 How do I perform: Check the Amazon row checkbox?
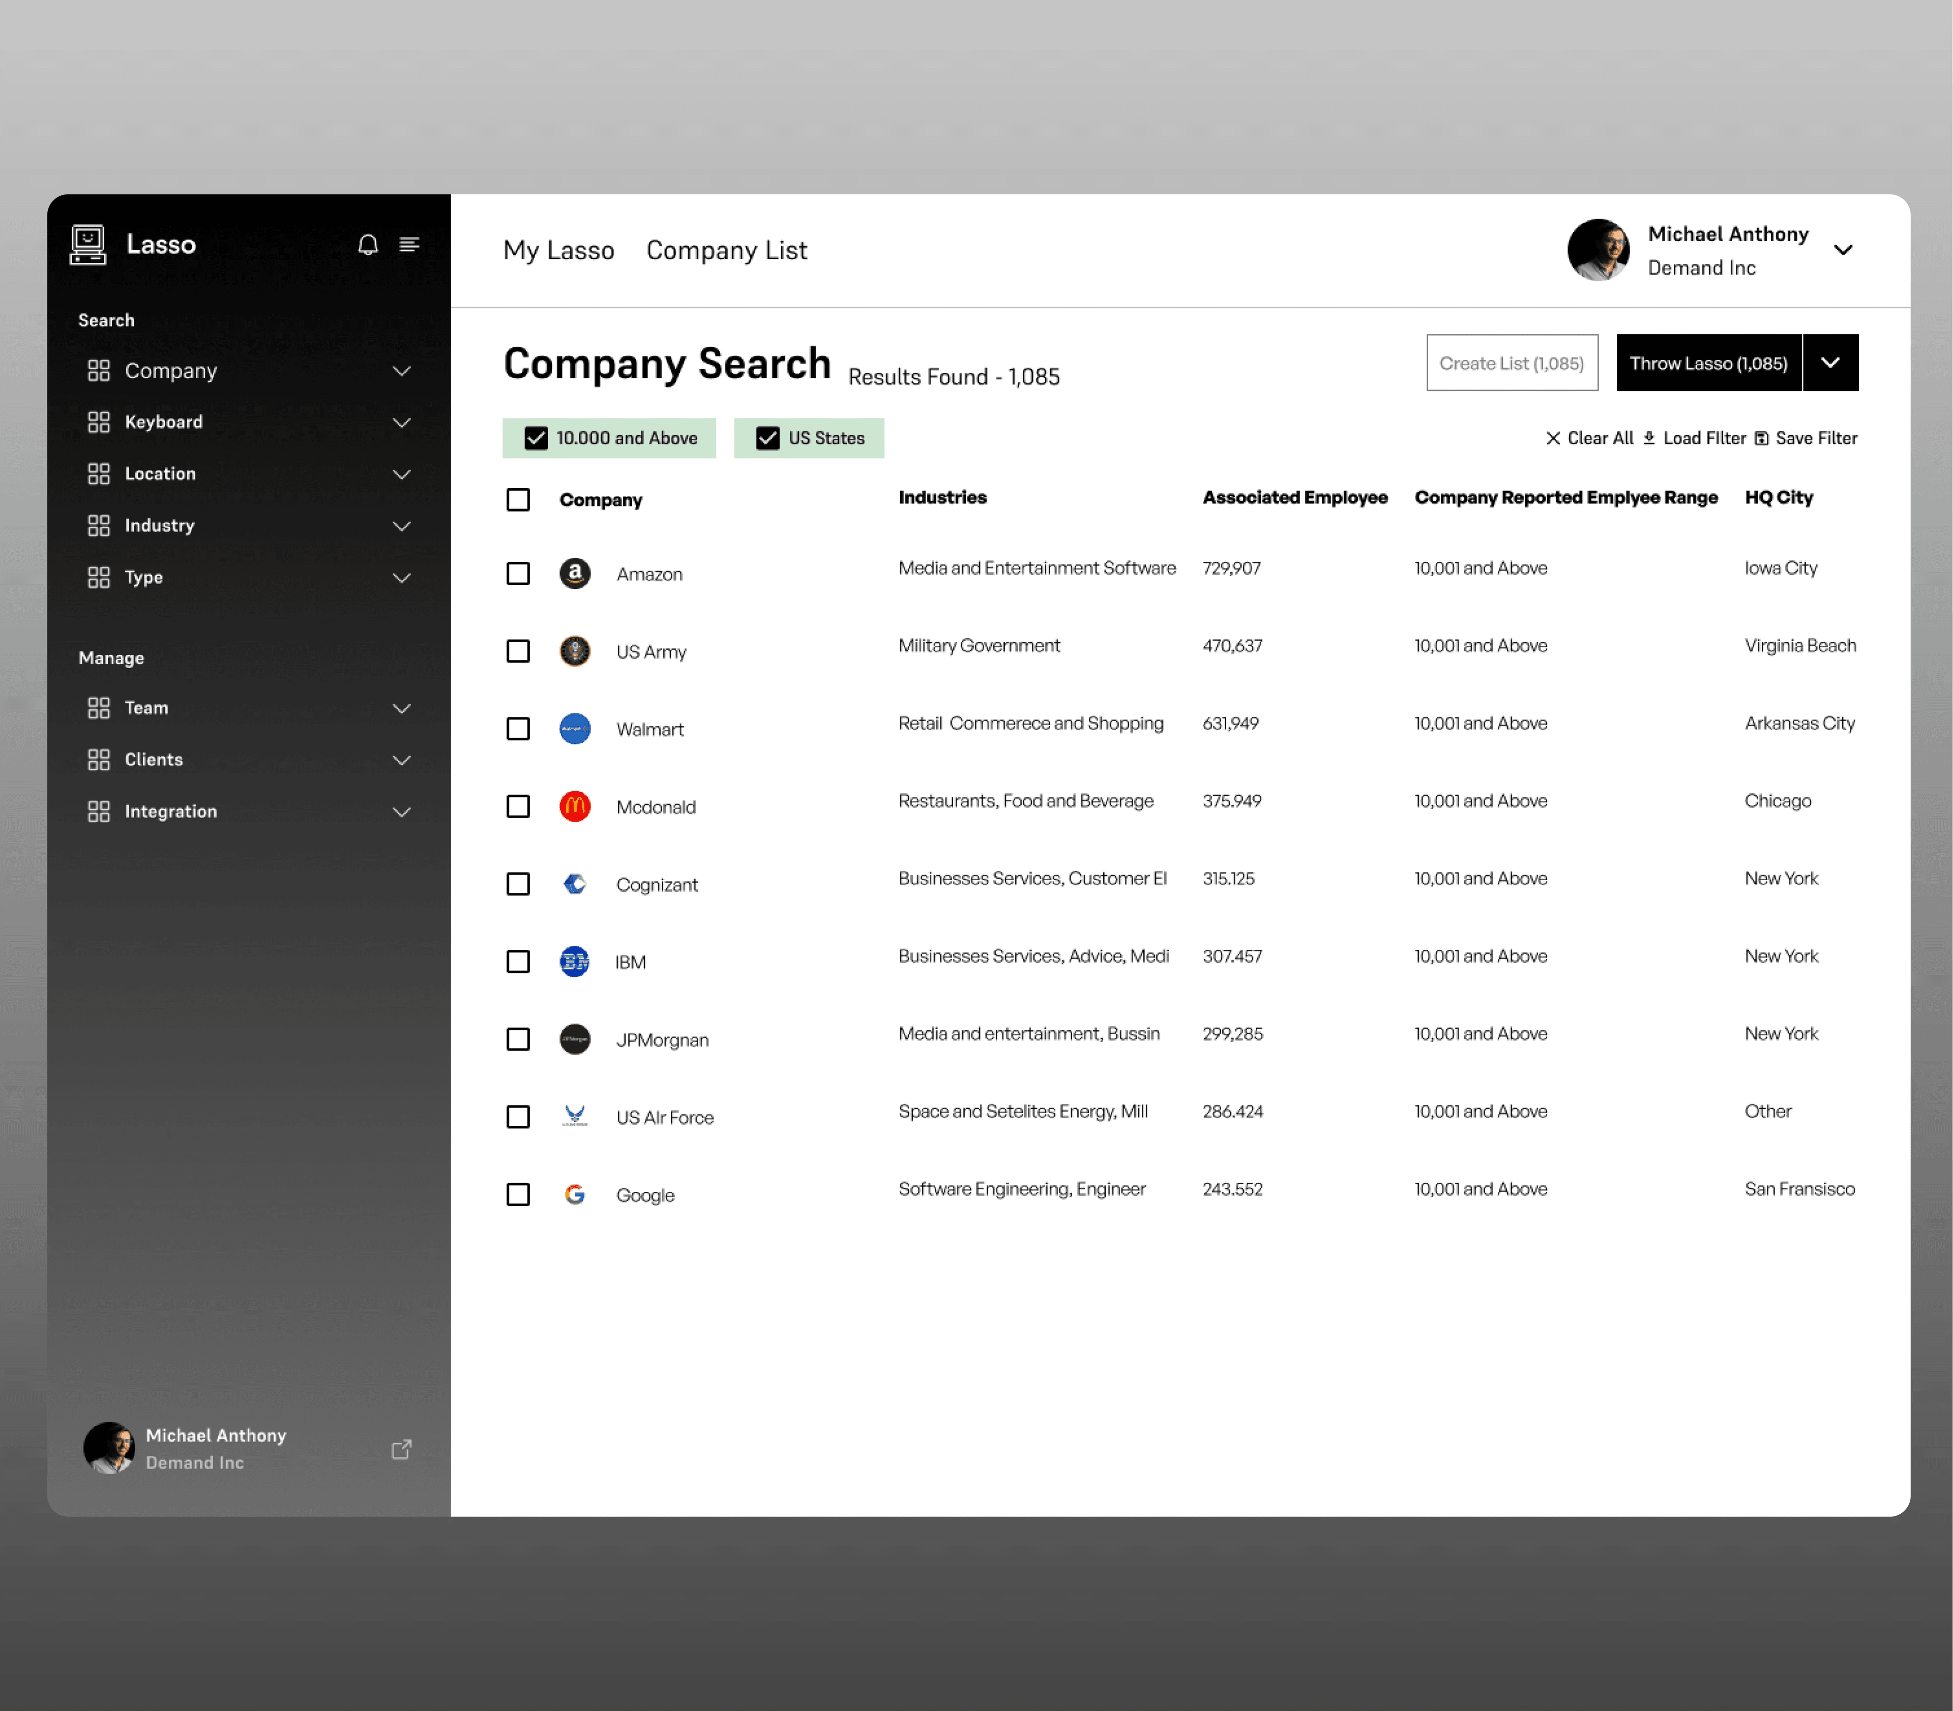point(518,573)
